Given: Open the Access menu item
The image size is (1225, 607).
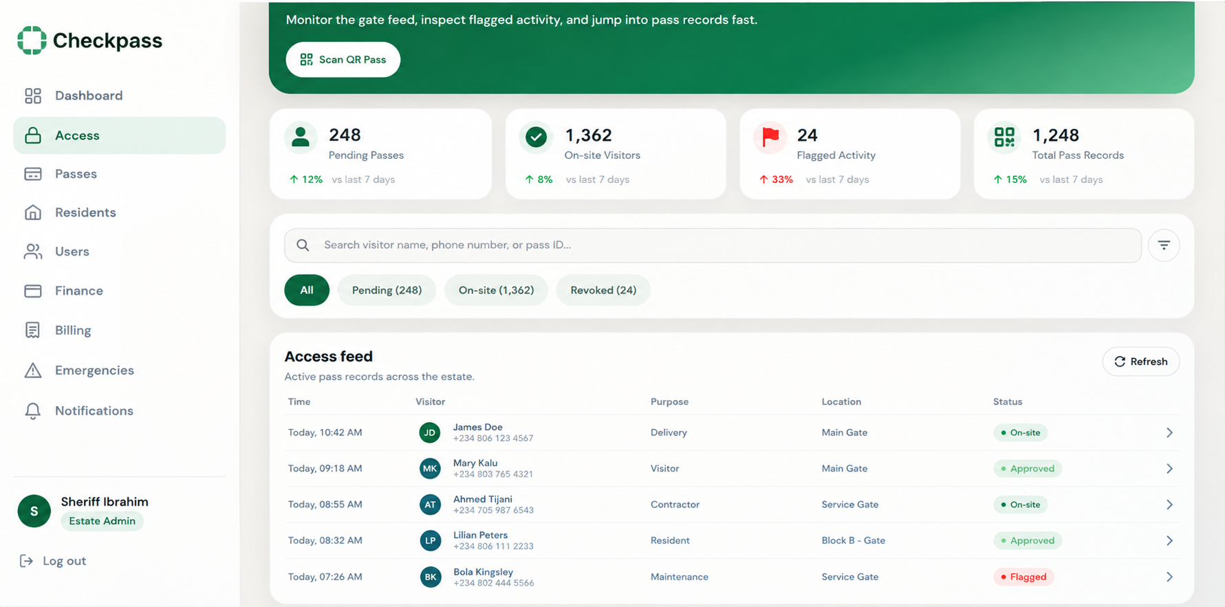Looking at the screenshot, I should pos(120,135).
